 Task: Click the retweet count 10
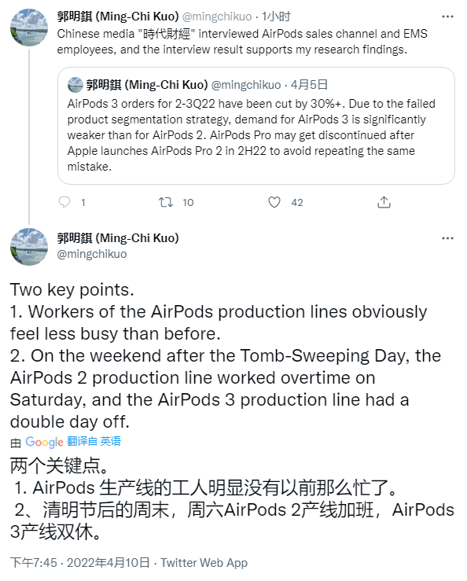tap(188, 202)
